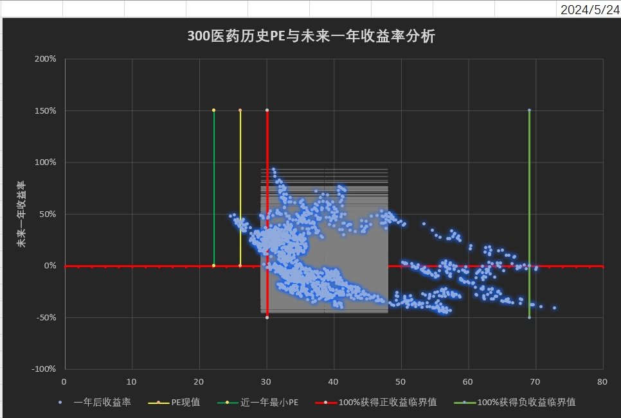The width and height of the screenshot is (621, 418).
Task: Click the horizontal axis label 70
Action: 535,381
